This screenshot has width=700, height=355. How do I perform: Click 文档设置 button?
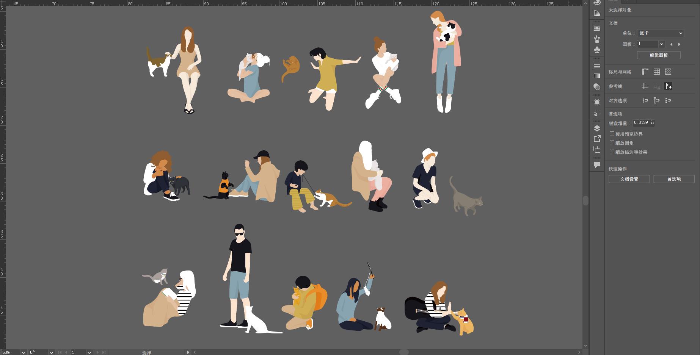(x=629, y=179)
